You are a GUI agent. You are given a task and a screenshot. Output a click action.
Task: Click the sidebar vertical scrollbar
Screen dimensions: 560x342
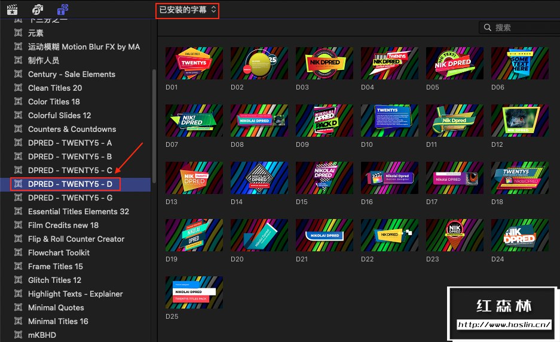pyautogui.click(x=154, y=127)
